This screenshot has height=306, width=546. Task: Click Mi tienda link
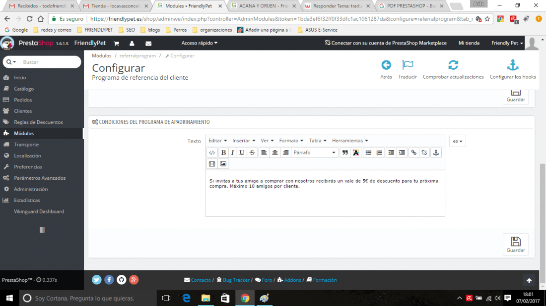coord(469,43)
